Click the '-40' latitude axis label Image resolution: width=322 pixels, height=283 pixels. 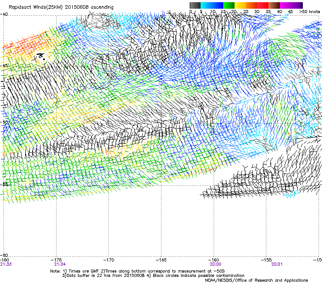pos(4,14)
